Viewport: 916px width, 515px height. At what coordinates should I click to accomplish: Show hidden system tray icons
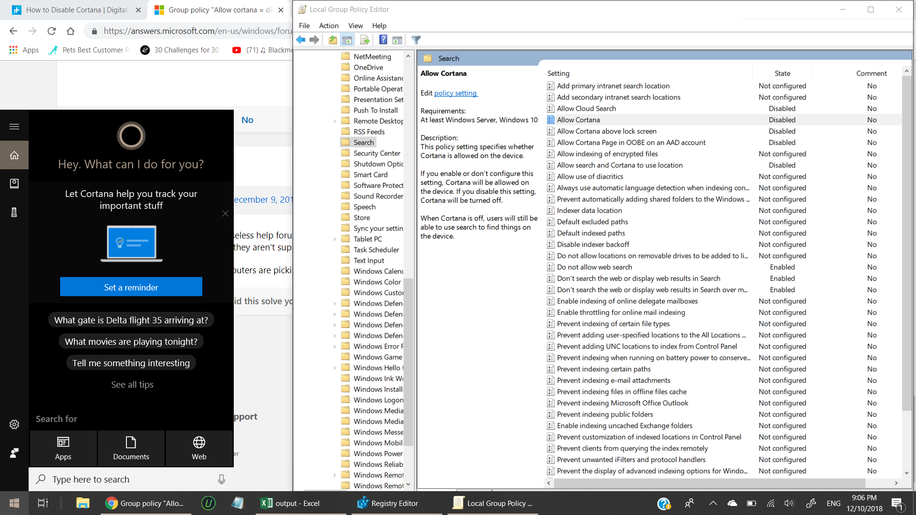[713, 503]
